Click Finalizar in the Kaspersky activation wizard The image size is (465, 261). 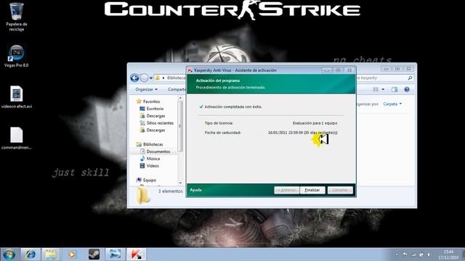click(x=312, y=190)
